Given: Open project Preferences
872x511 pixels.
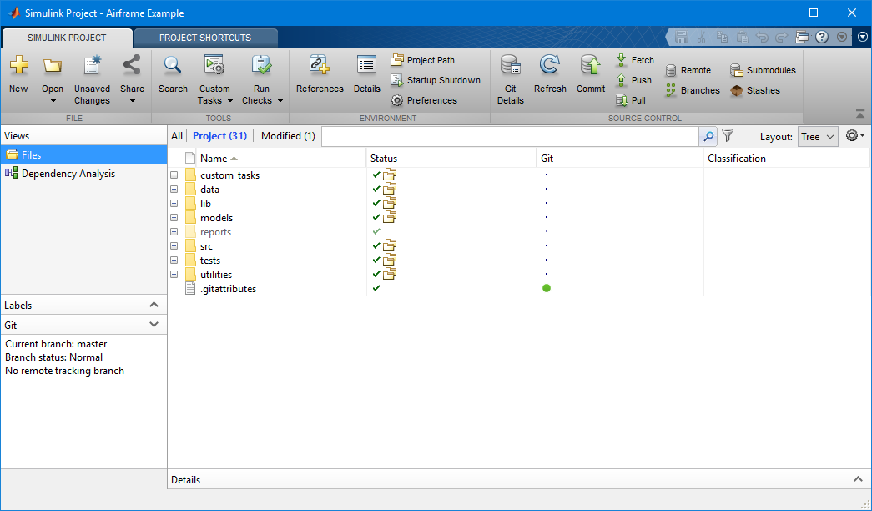Looking at the screenshot, I should click(424, 100).
